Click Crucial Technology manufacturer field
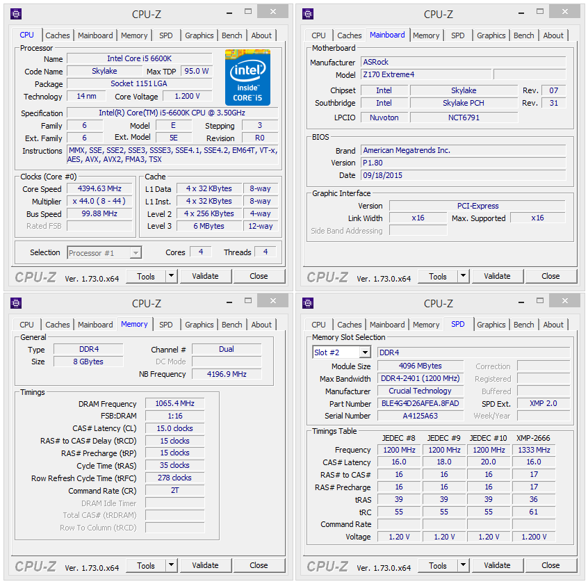588x584 pixels. pos(420,391)
